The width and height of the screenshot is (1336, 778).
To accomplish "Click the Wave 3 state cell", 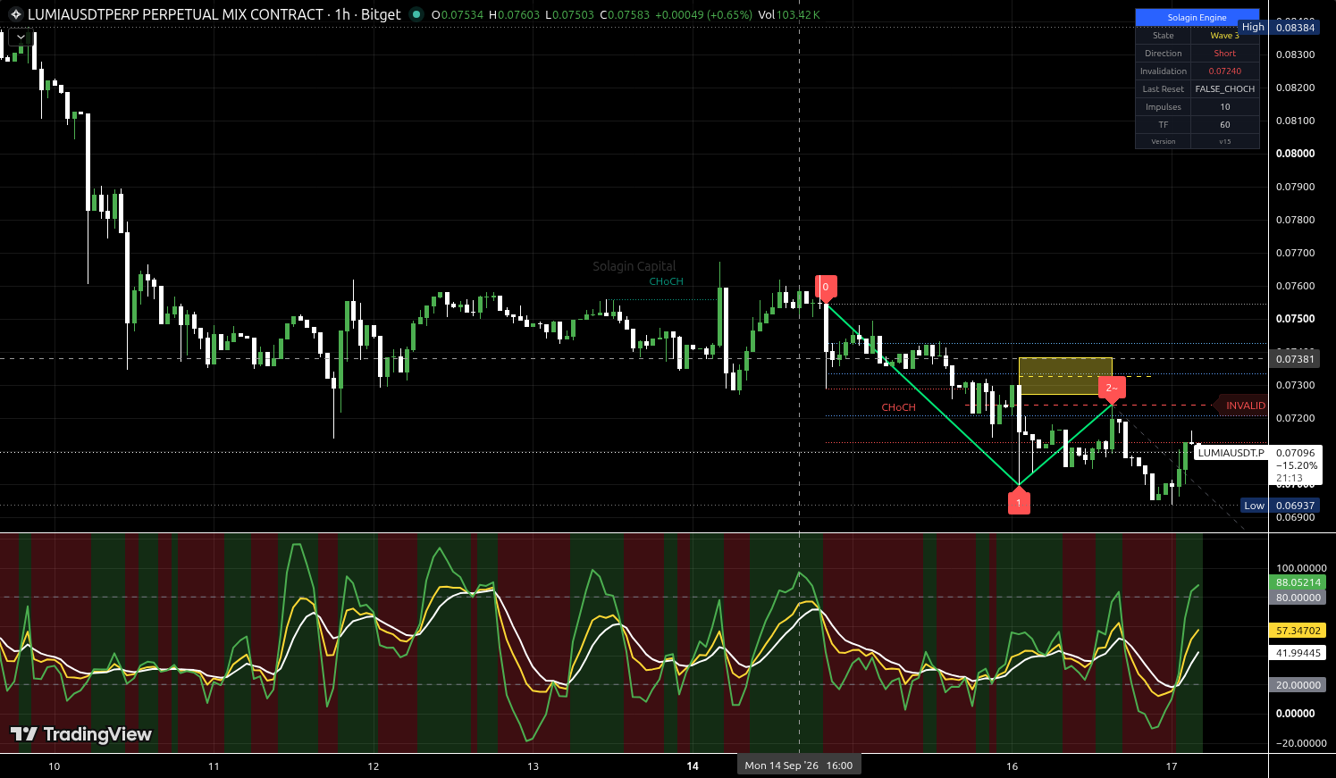I will click(x=1224, y=36).
